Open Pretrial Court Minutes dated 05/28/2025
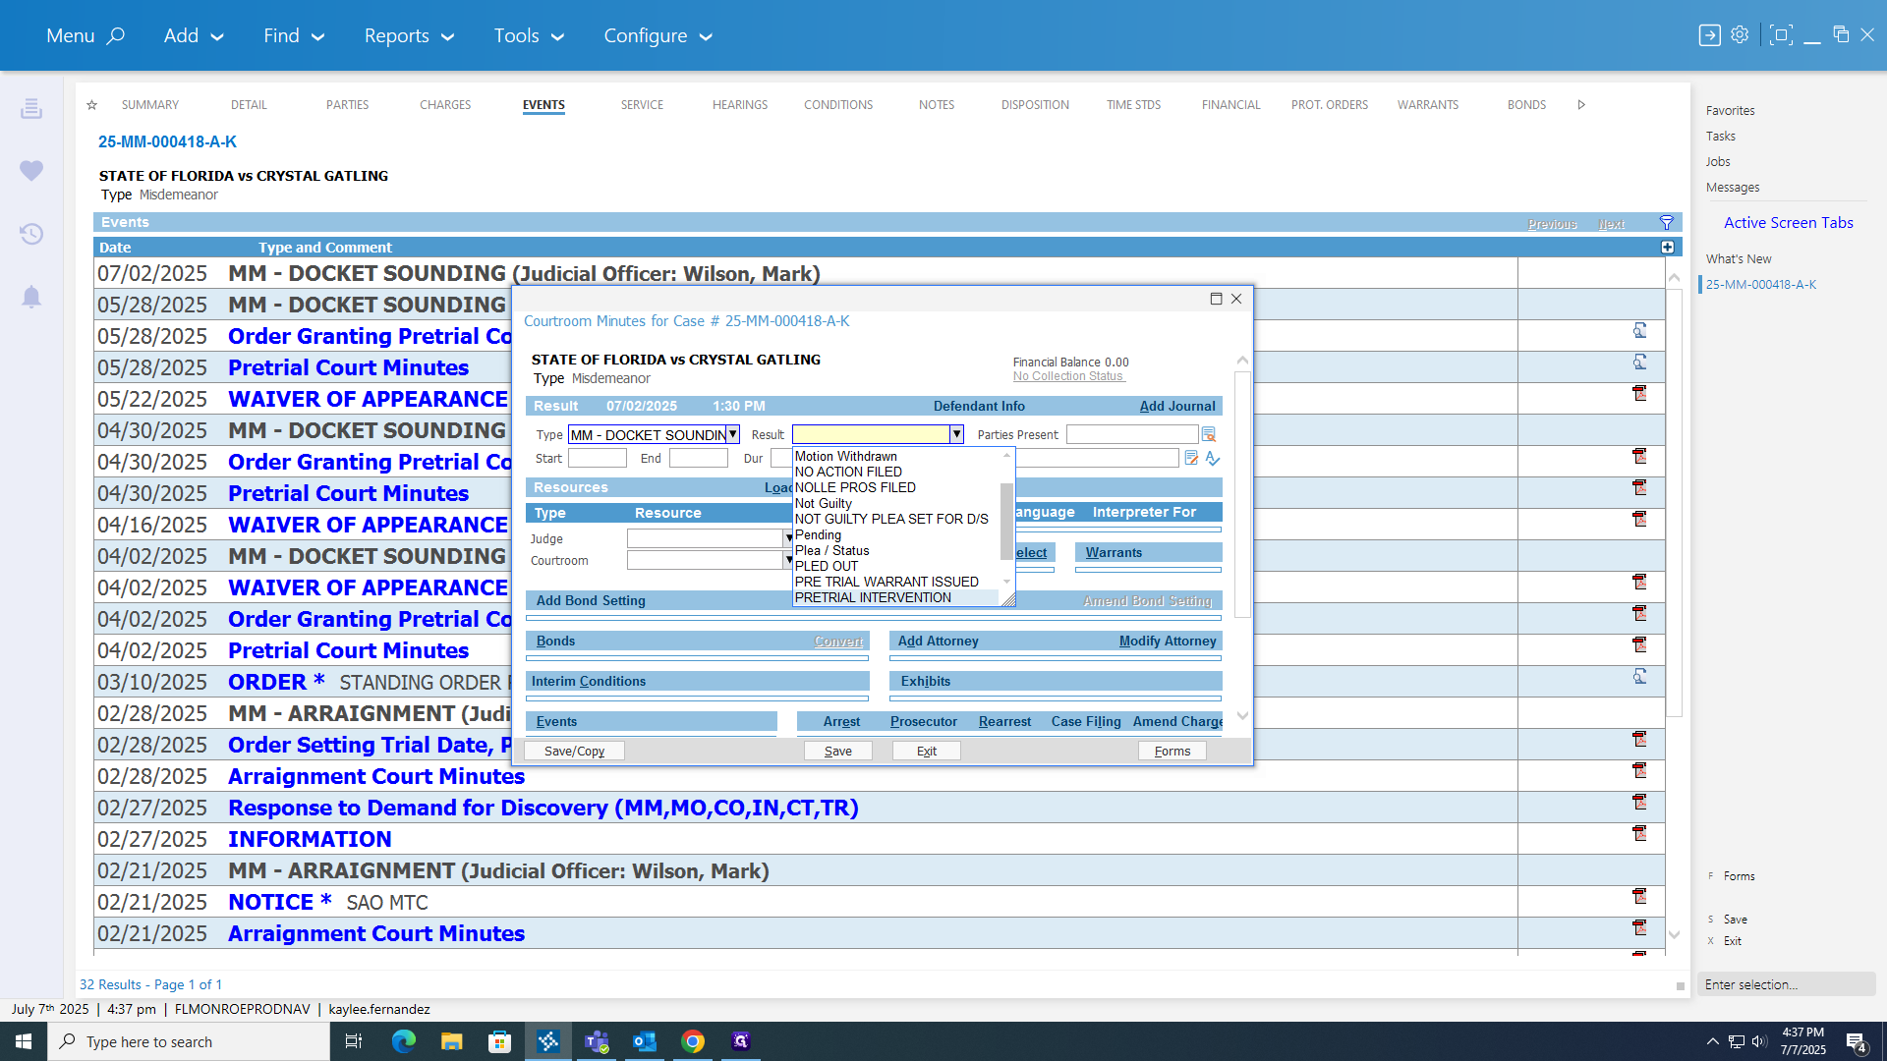 pos(348,367)
